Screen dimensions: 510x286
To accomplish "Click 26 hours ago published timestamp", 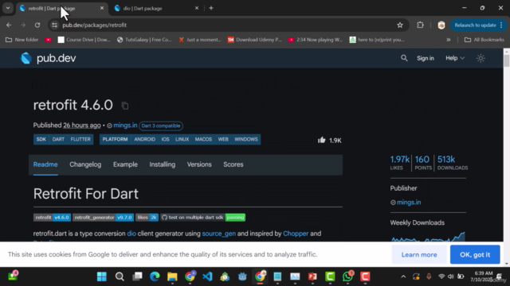I will click(x=82, y=126).
